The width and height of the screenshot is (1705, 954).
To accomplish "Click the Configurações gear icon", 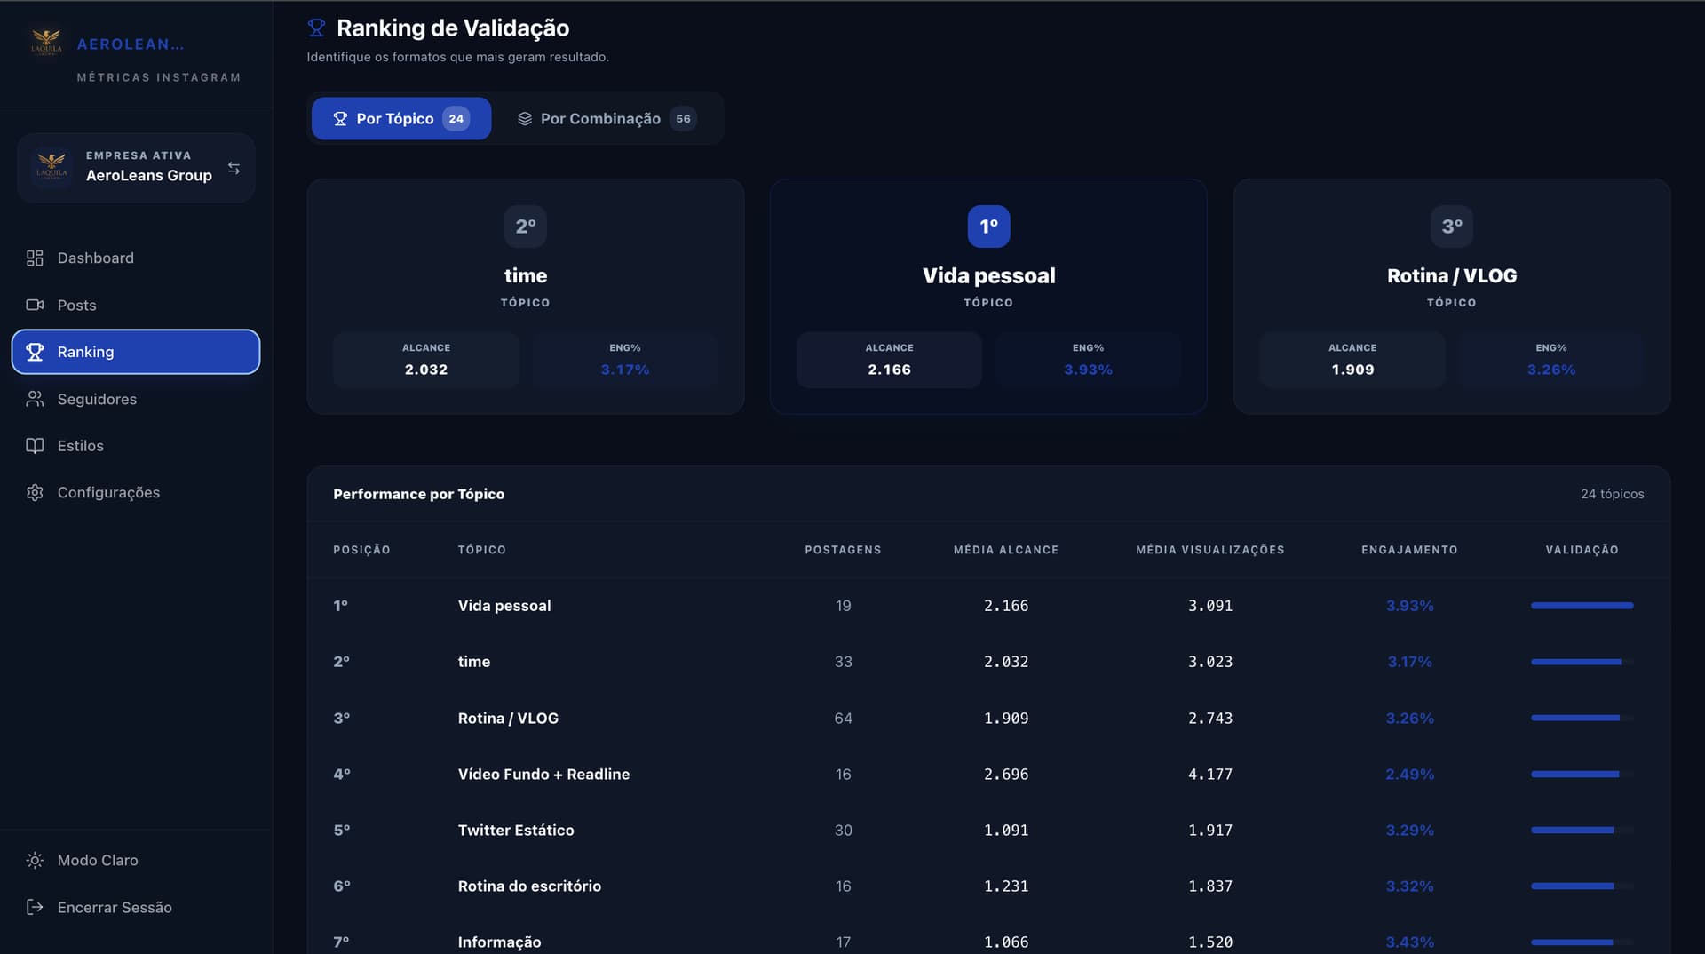I will [35, 492].
